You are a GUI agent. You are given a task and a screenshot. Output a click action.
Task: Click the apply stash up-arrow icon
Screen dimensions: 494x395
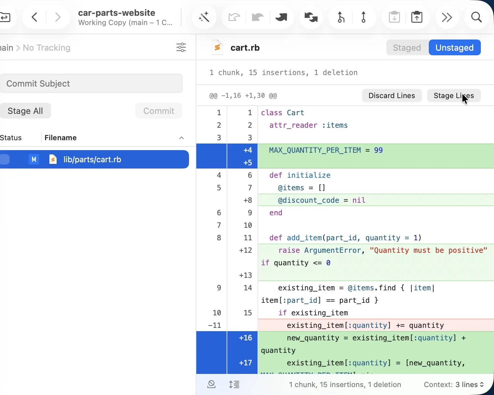tap(417, 17)
